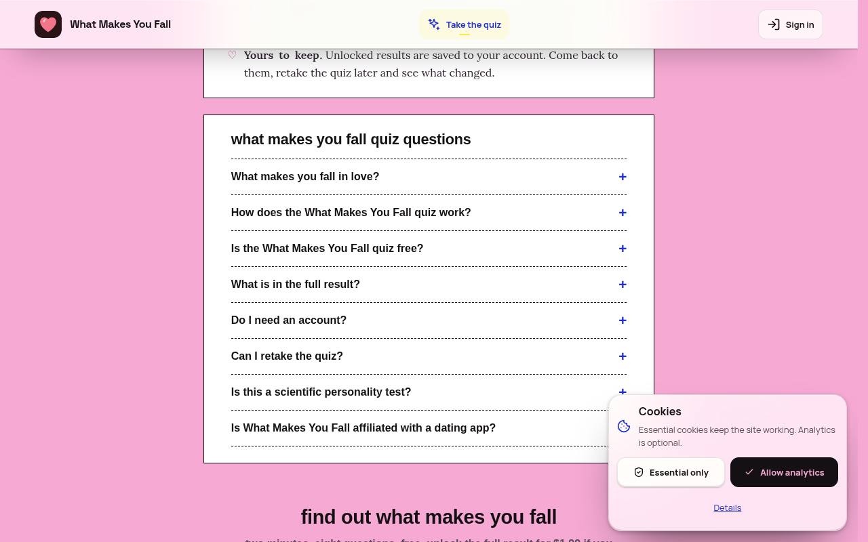Click the sparkle icon in Take the quiz

coord(434,24)
